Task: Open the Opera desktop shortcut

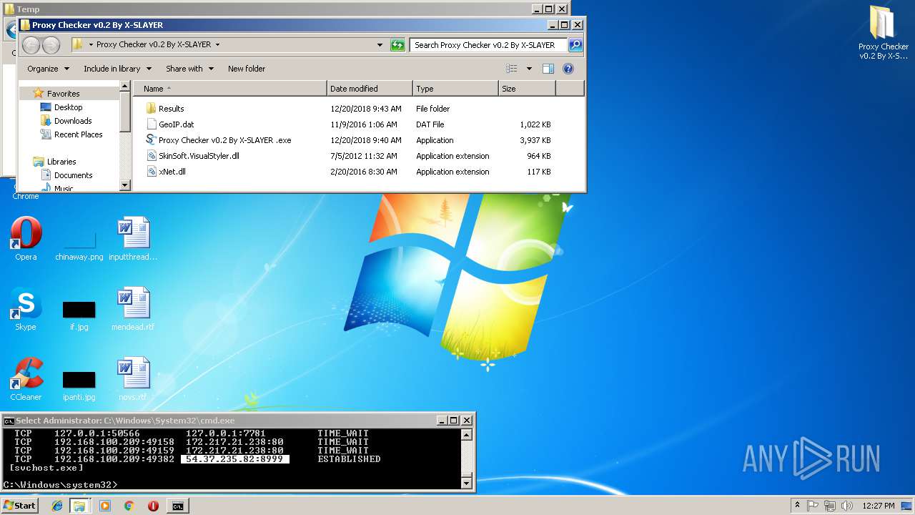Action: pos(26,240)
